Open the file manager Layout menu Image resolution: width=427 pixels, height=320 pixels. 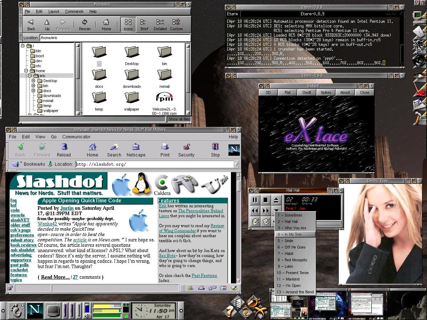[x=54, y=11]
